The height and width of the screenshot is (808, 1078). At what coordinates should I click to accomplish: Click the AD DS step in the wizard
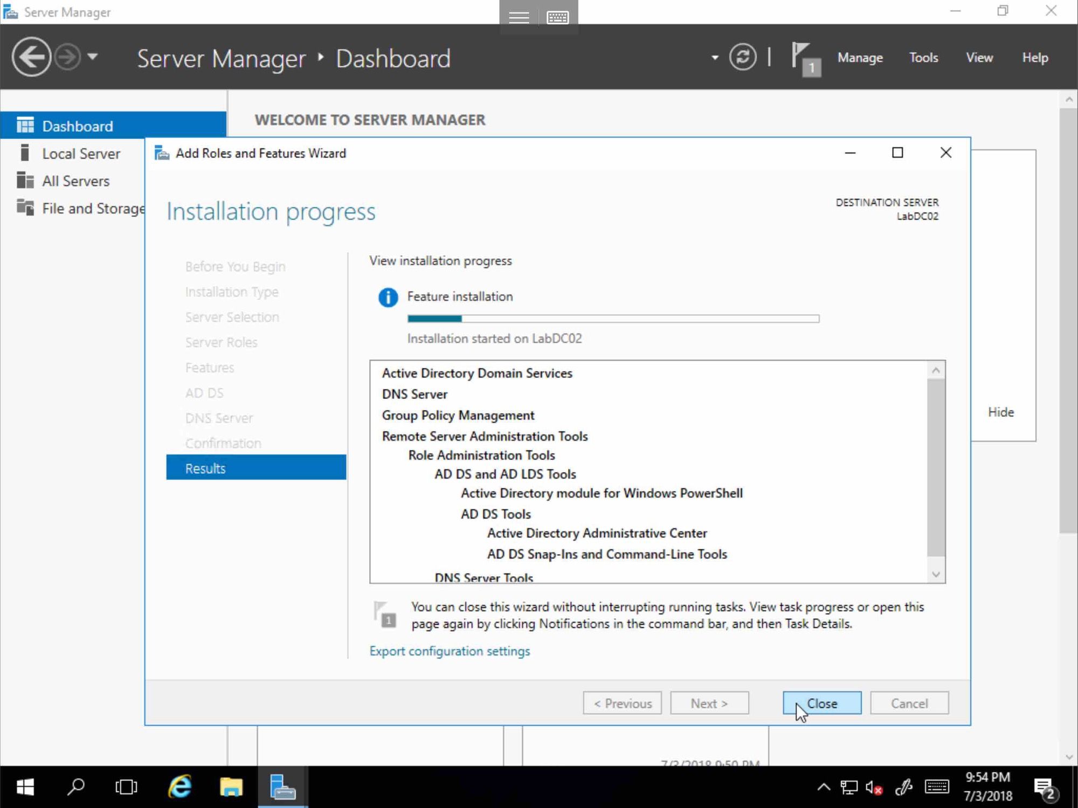click(x=204, y=392)
